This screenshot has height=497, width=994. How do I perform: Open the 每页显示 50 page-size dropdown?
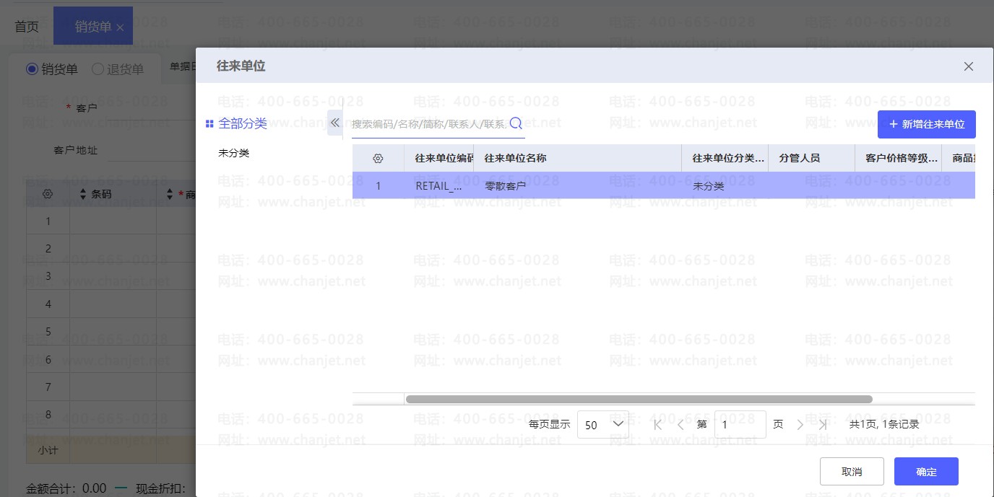[603, 424]
